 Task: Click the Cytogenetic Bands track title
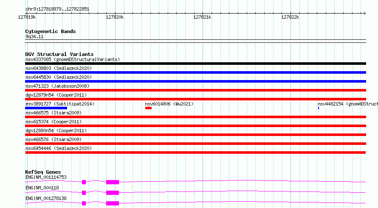tap(51, 31)
